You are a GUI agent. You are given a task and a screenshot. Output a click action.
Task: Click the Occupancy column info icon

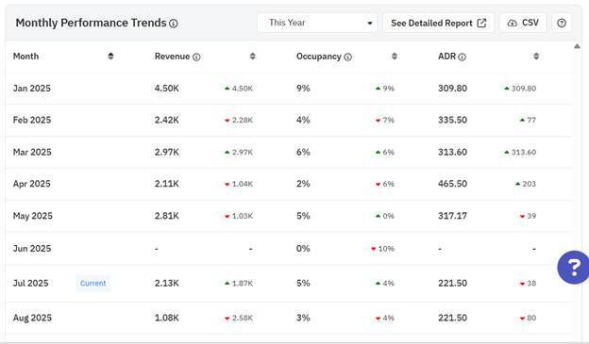348,57
